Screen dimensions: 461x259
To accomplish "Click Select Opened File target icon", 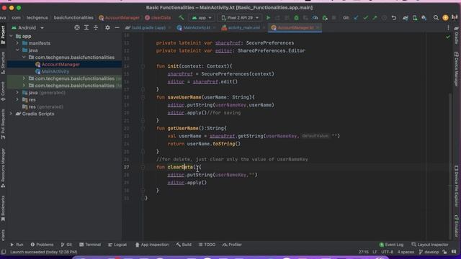I will click(x=77, y=27).
